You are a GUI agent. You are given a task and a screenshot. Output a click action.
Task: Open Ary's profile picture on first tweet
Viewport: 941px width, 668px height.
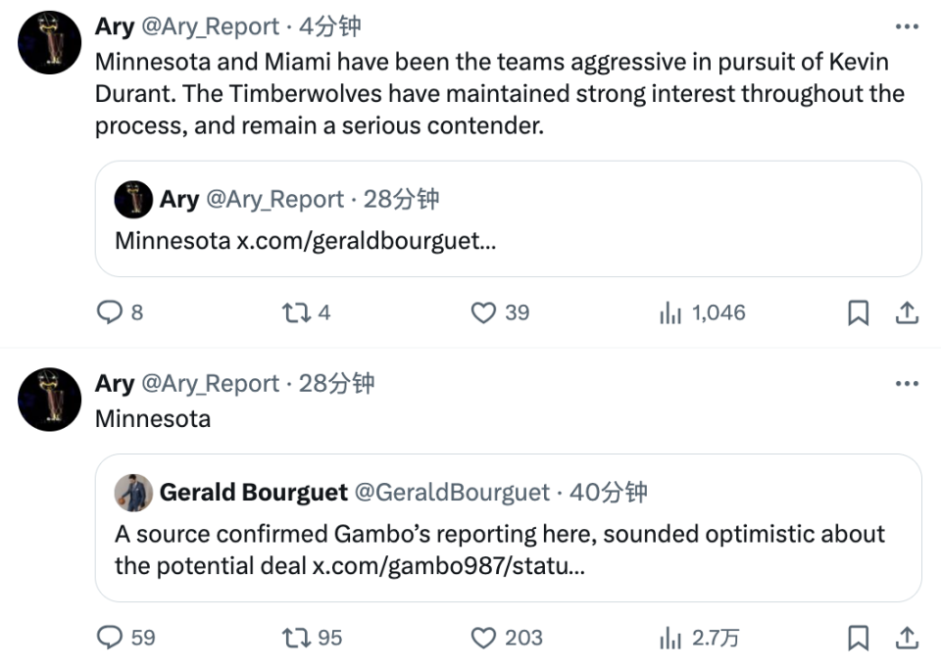(49, 42)
